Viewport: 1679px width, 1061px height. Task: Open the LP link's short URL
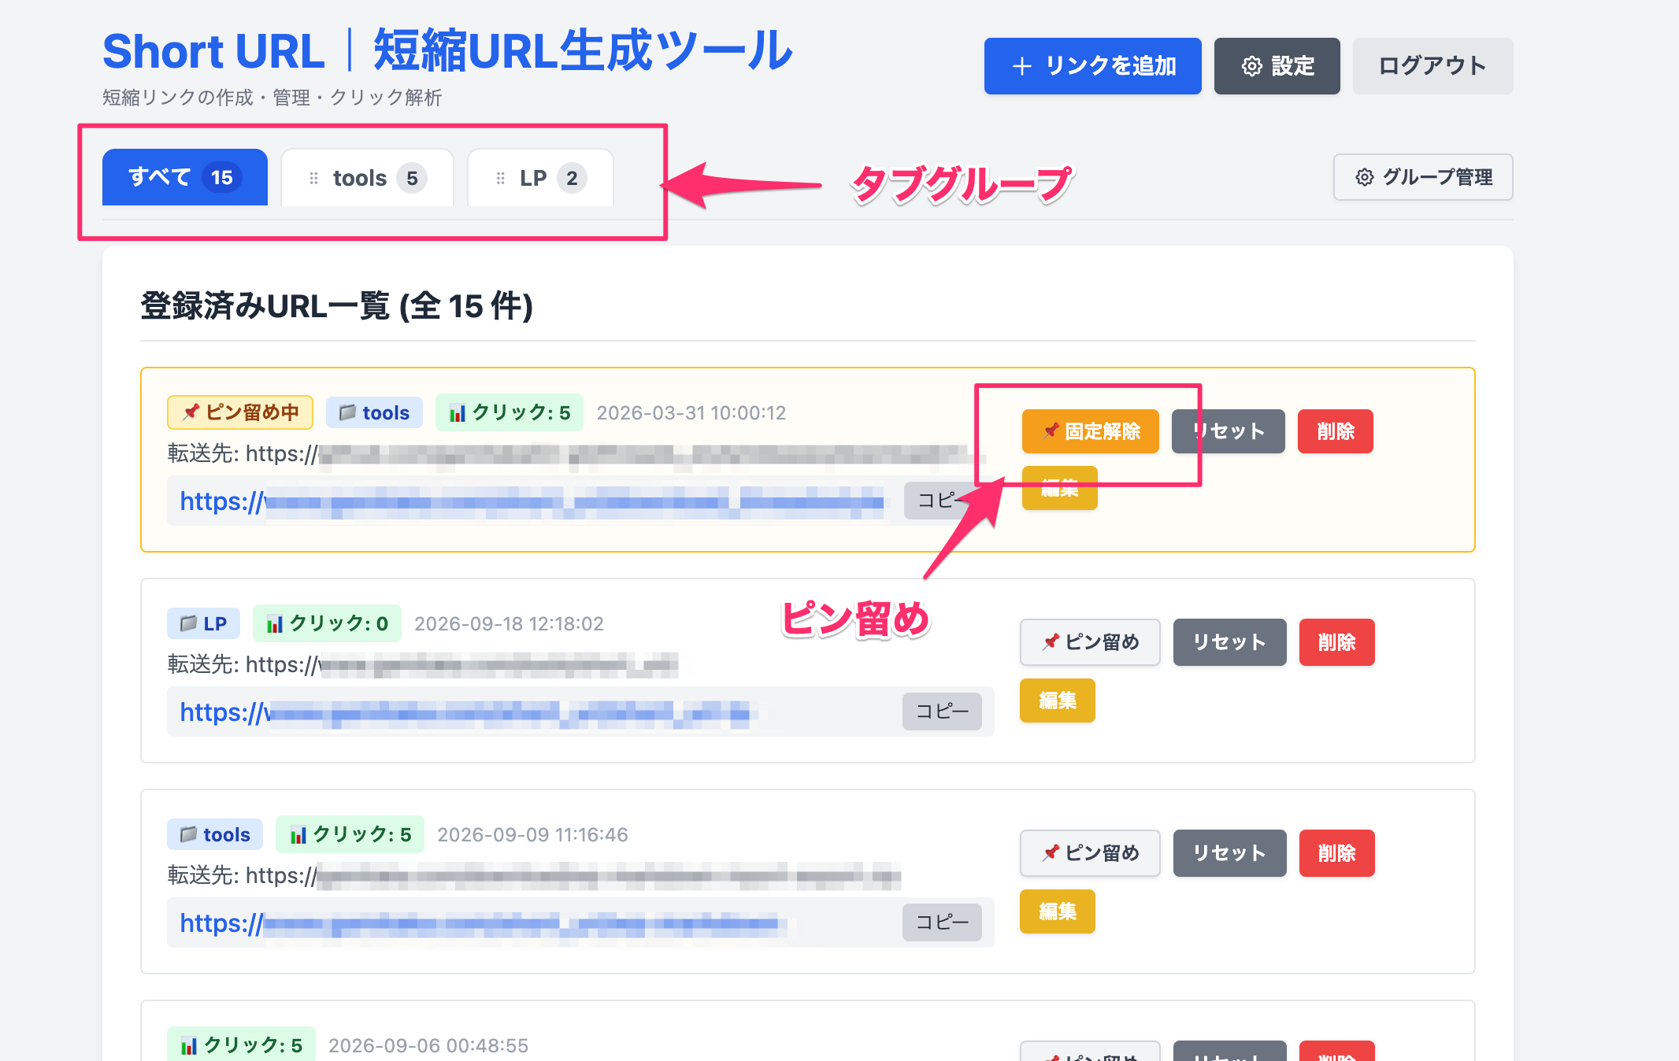pos(469,712)
